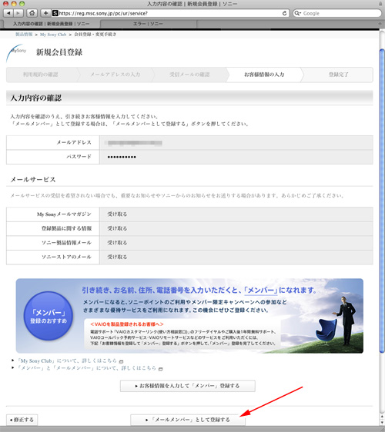Viewport: 385px width, 432px height.
Task: Click the browser forward arrow button
Action: (x=18, y=13)
